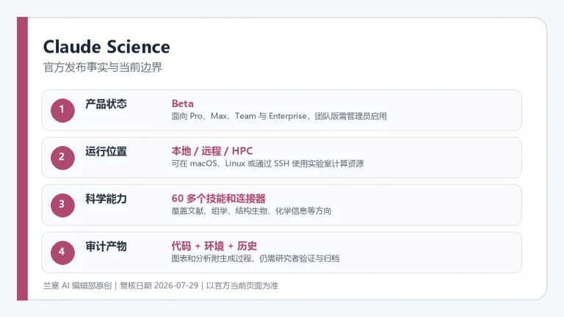Select the line 覆盖文献、组学、结构生物、化学信息等方向

(251, 211)
